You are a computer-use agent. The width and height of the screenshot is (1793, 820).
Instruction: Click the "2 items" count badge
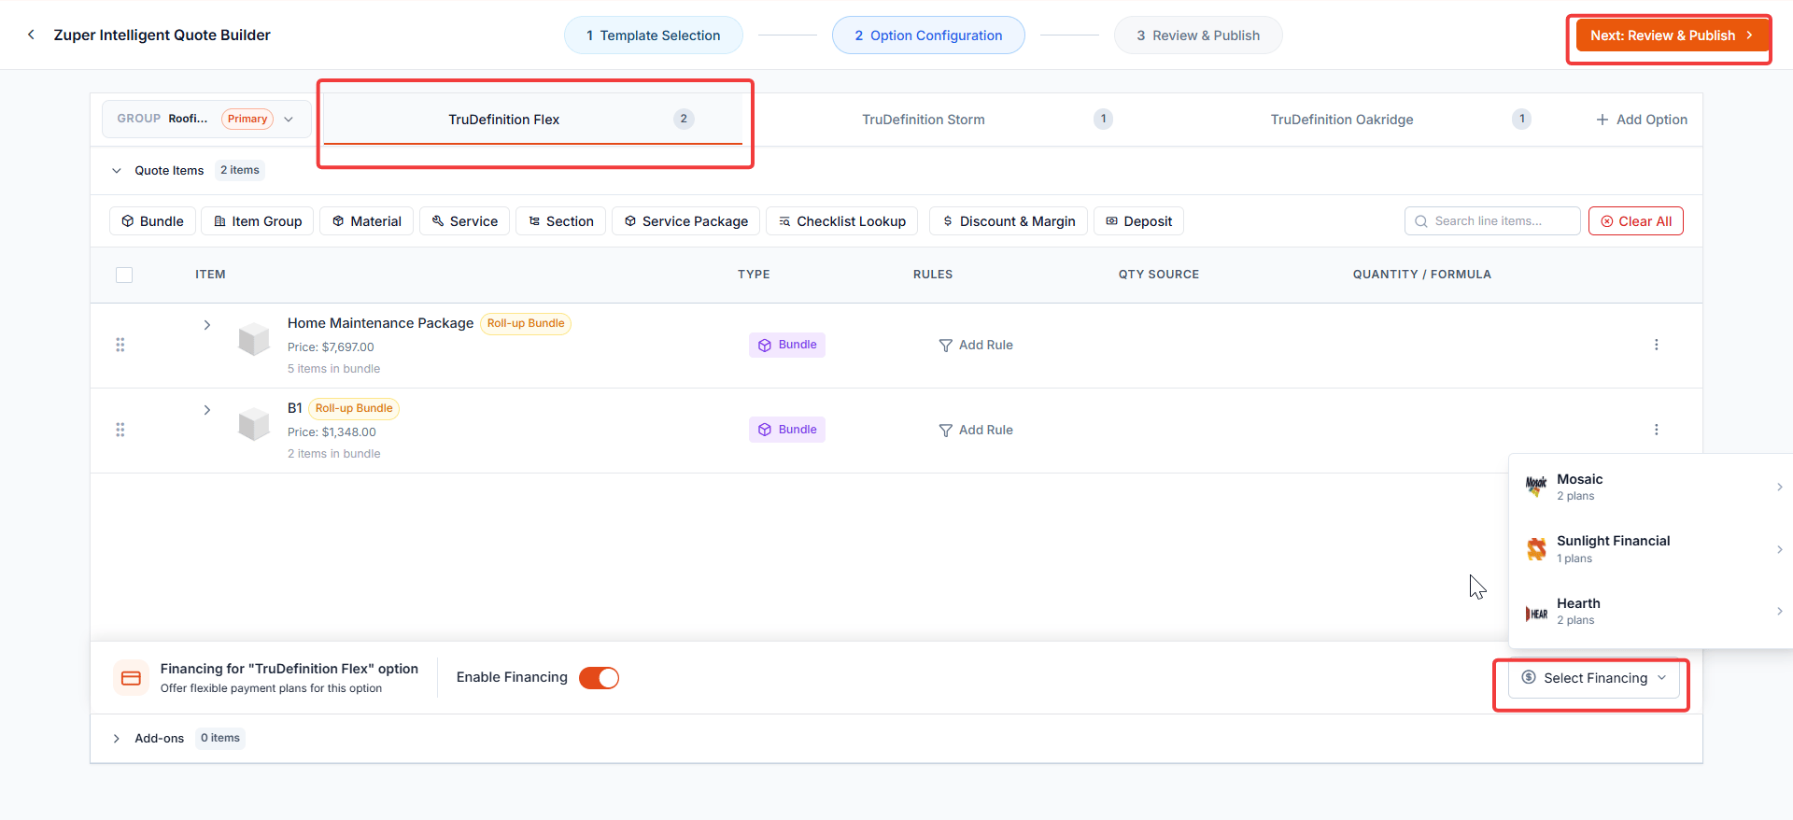[x=240, y=170]
